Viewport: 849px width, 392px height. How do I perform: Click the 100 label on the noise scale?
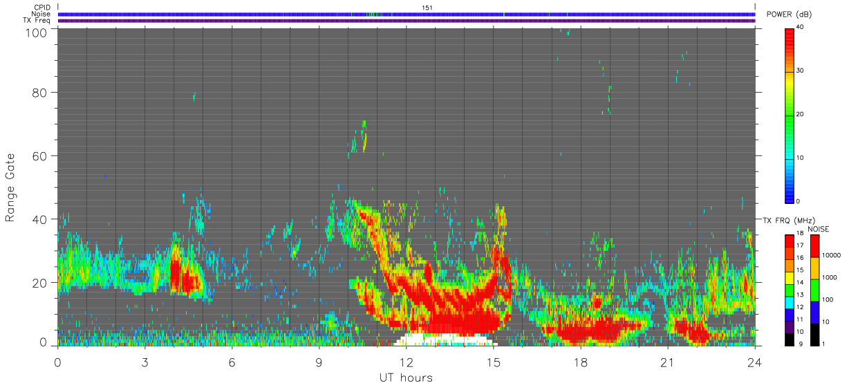click(x=827, y=299)
